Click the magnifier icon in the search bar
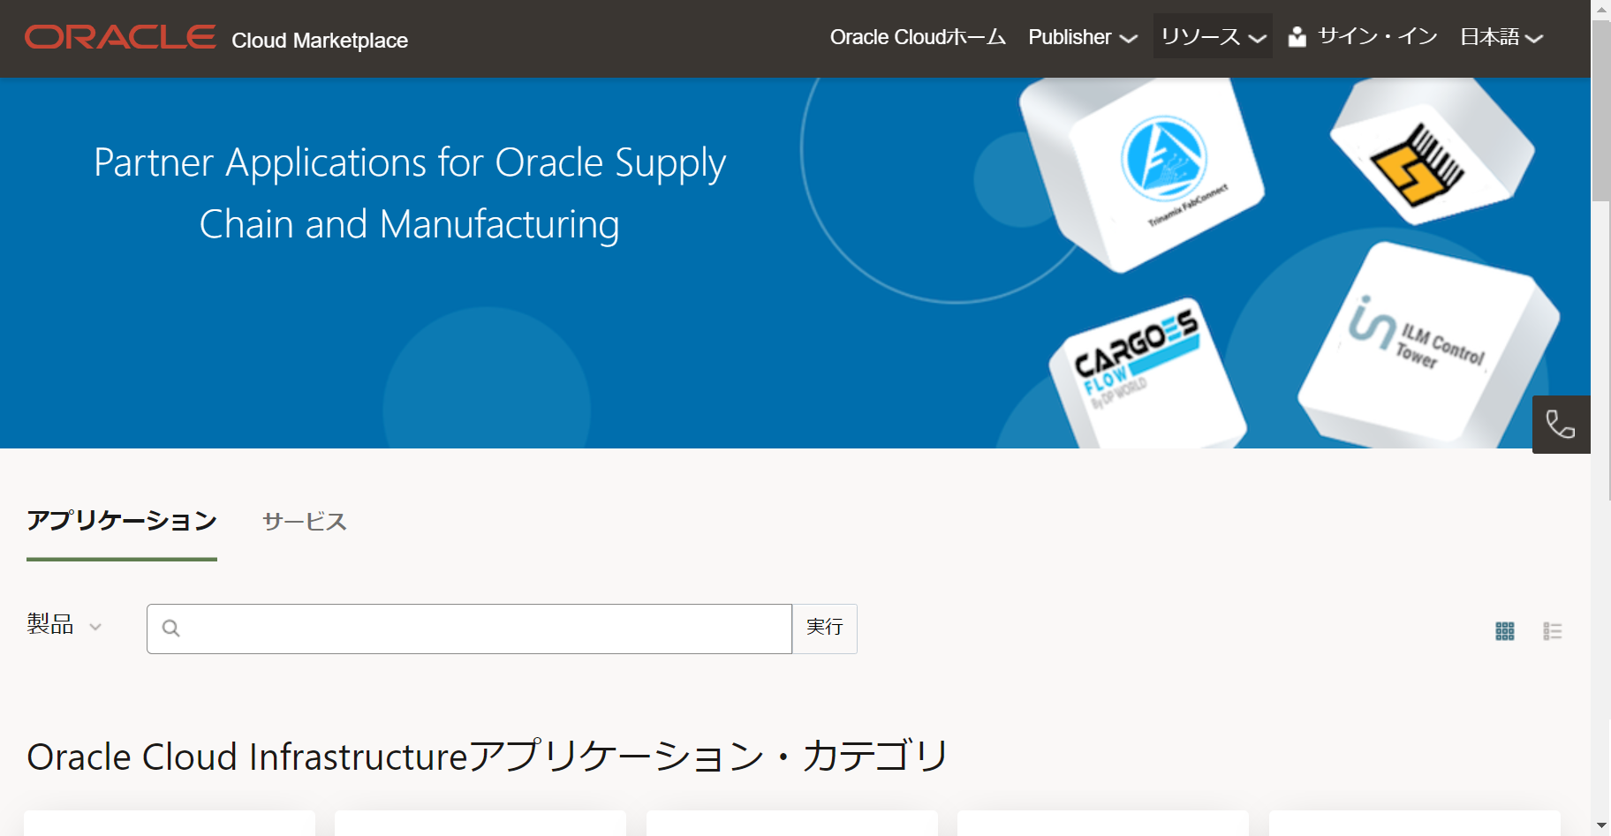 click(171, 628)
